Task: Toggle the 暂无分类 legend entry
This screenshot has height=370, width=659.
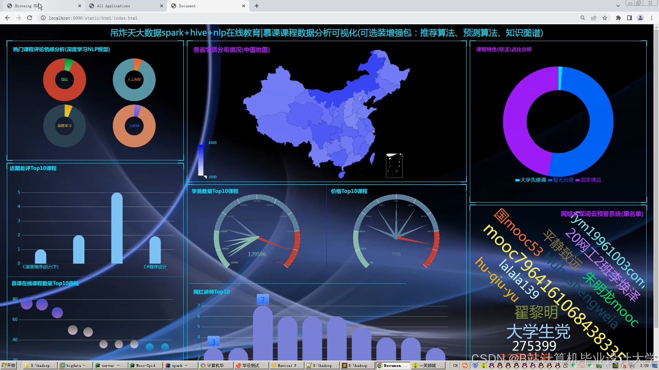Action: click(562, 180)
